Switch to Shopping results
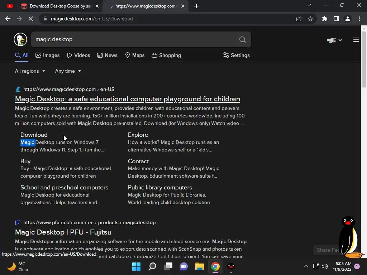 (166, 56)
